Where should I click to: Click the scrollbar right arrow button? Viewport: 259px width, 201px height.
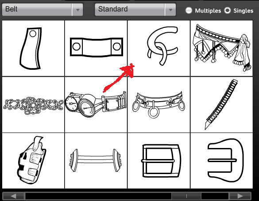point(240,196)
